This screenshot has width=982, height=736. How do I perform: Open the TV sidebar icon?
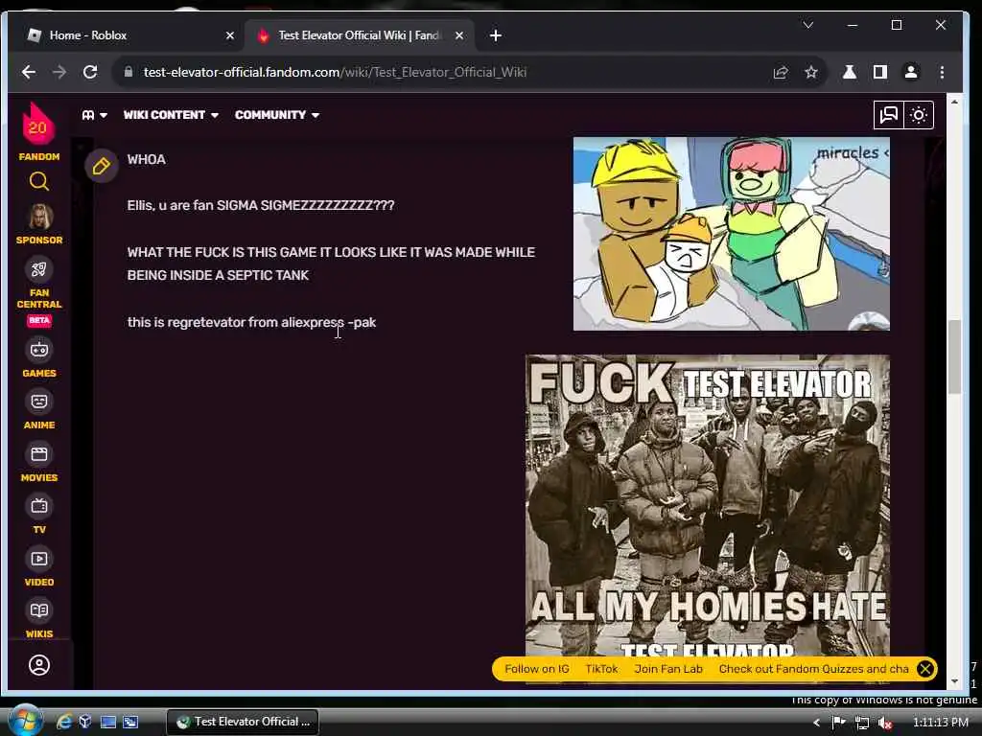(x=38, y=506)
